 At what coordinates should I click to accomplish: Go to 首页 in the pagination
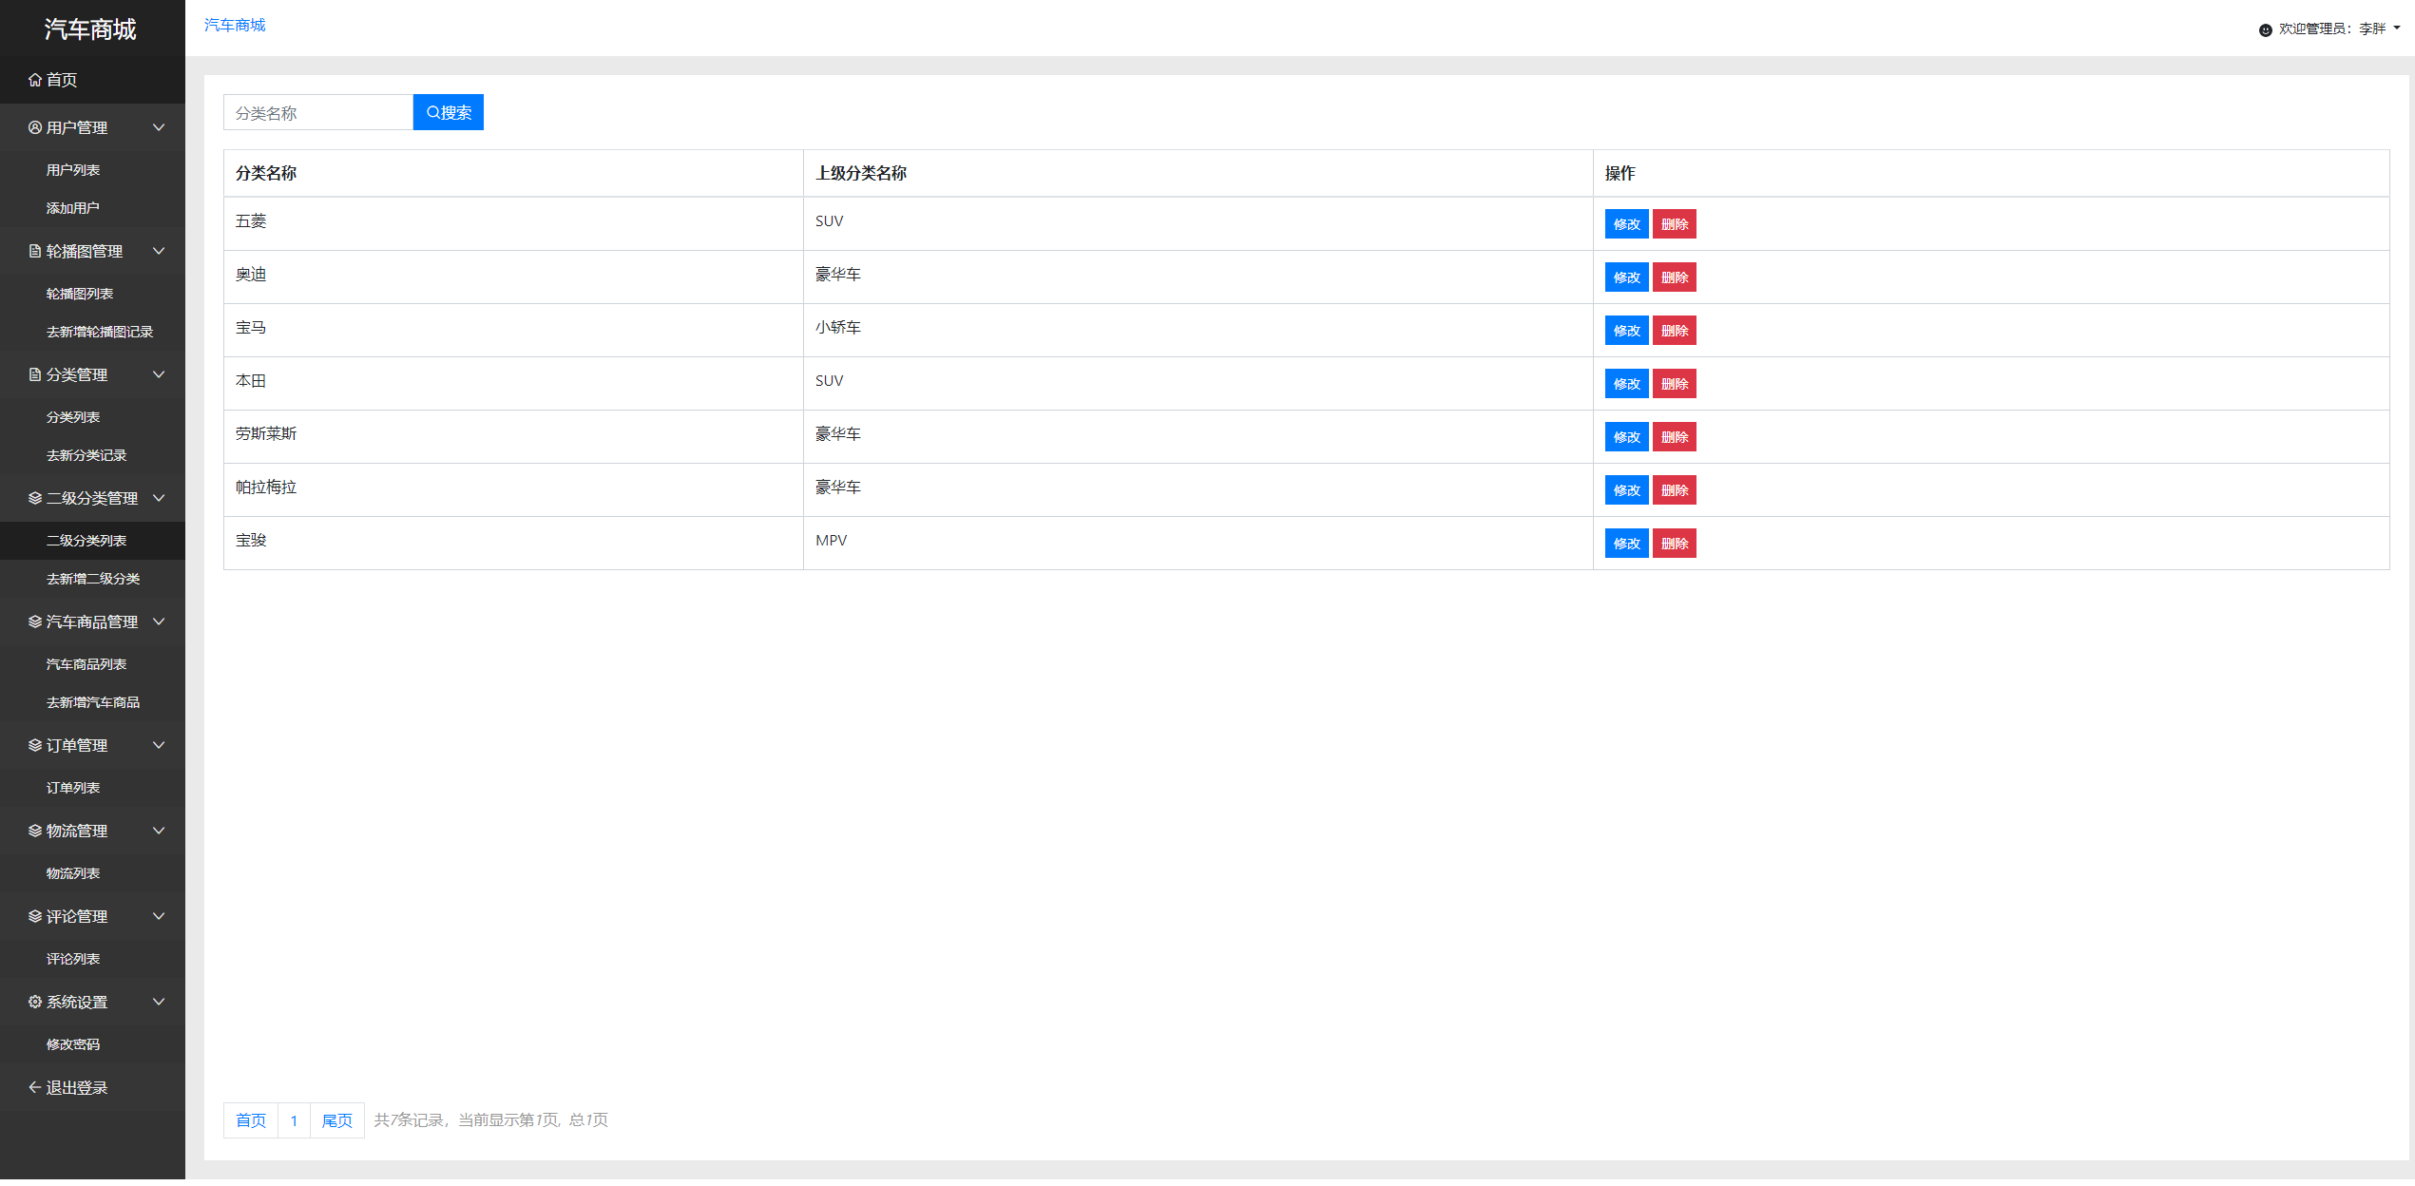251,1120
